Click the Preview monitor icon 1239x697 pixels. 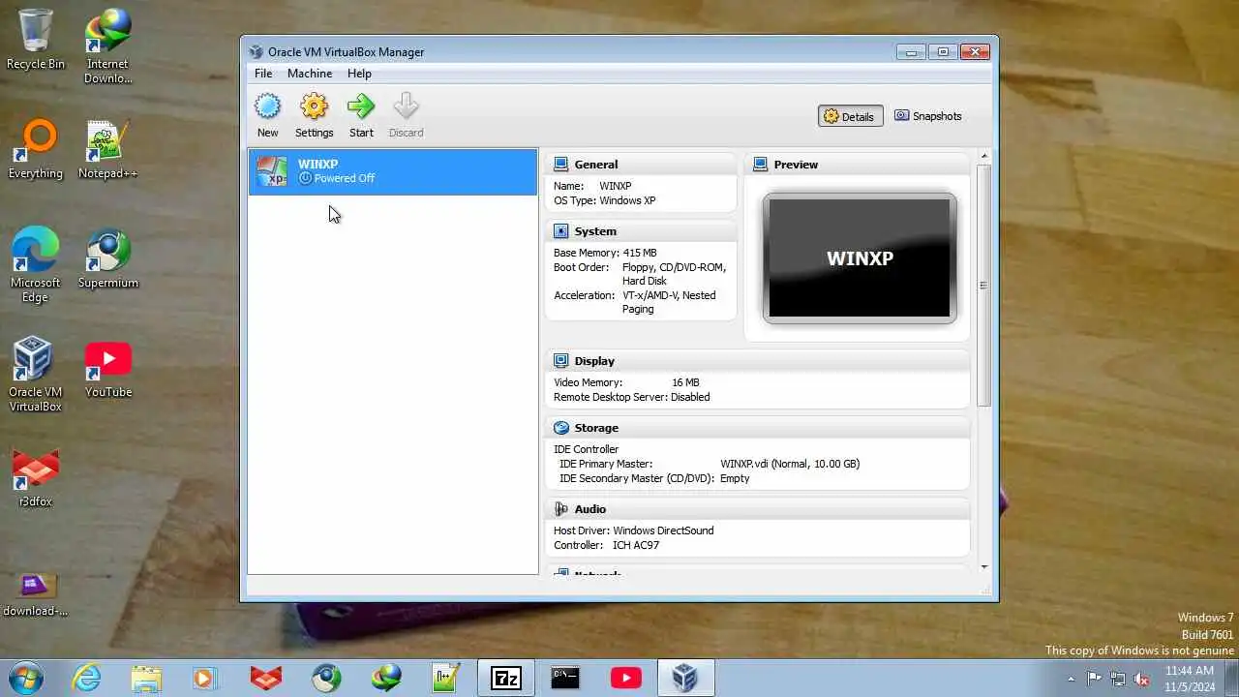pyautogui.click(x=761, y=165)
